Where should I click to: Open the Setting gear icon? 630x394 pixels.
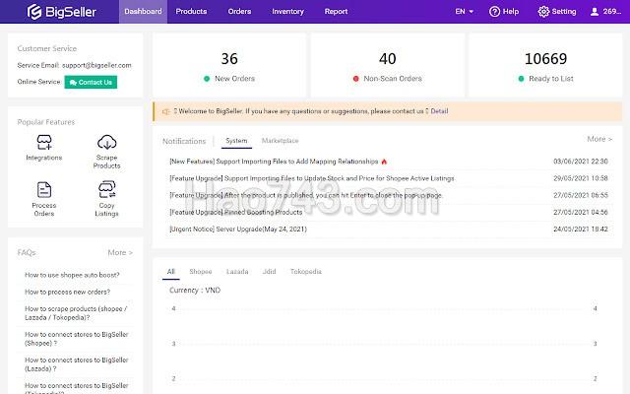coord(543,12)
